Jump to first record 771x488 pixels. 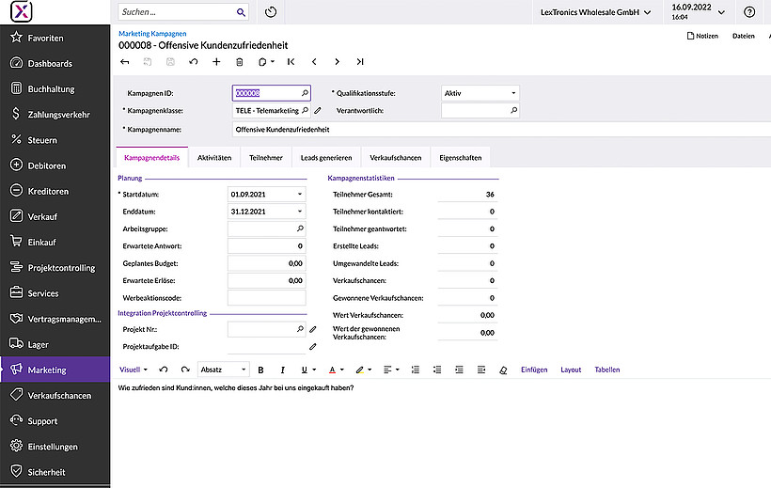[291, 62]
